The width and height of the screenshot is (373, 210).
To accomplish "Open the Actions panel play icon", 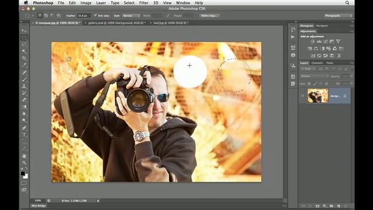I will click(293, 37).
